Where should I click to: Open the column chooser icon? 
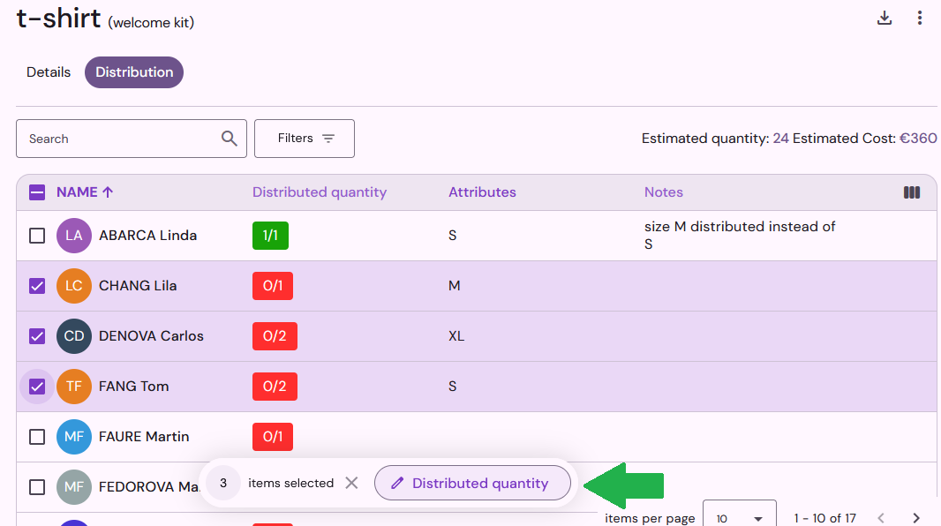click(912, 192)
